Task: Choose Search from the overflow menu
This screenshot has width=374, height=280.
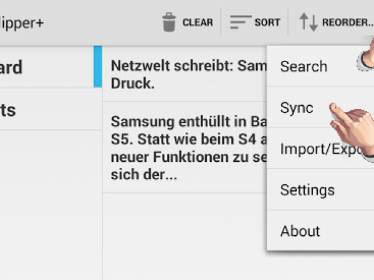Action: (304, 66)
